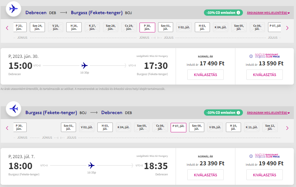Select outbound date H 26, jún.
This screenshot has height=187, width=296.
[74, 27]
